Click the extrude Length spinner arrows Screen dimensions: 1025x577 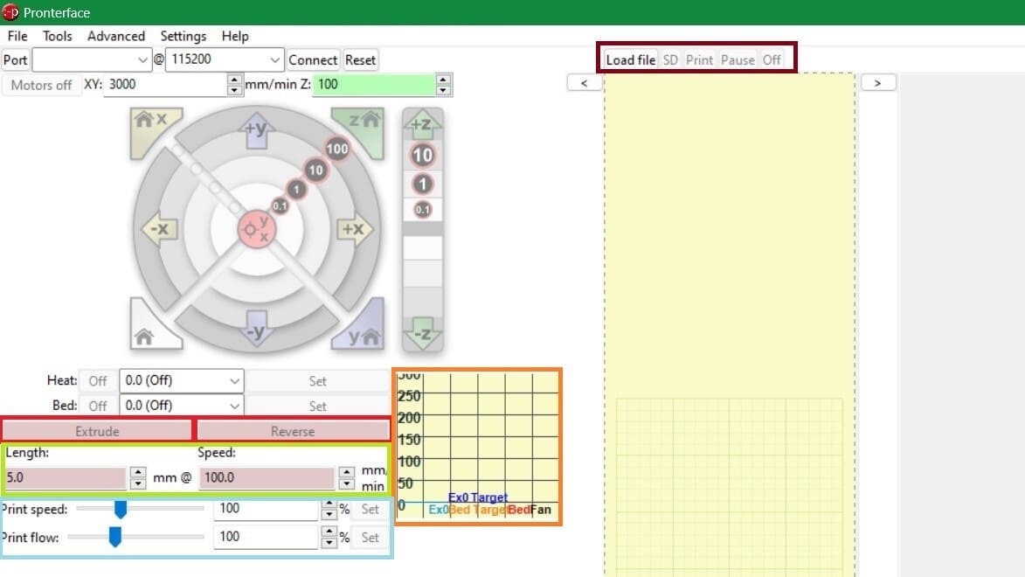[x=137, y=477]
